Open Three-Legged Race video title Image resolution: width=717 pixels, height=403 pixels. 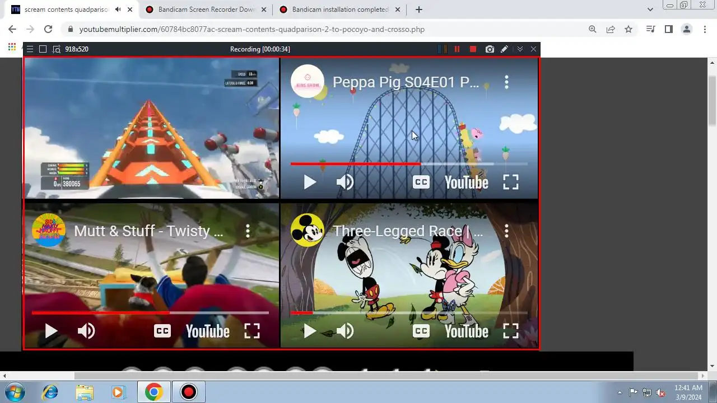pos(408,231)
